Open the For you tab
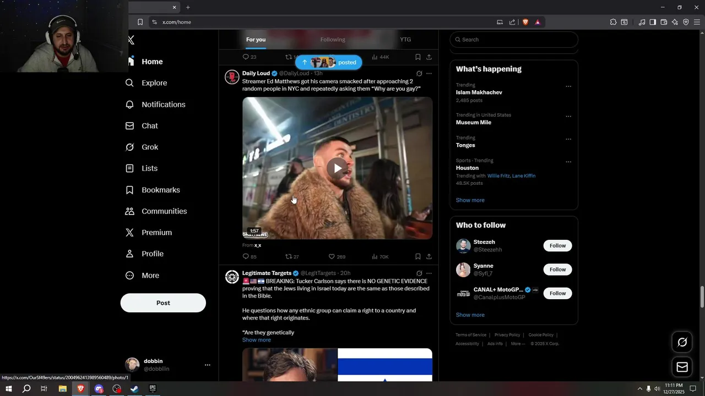705x396 pixels. [256, 40]
